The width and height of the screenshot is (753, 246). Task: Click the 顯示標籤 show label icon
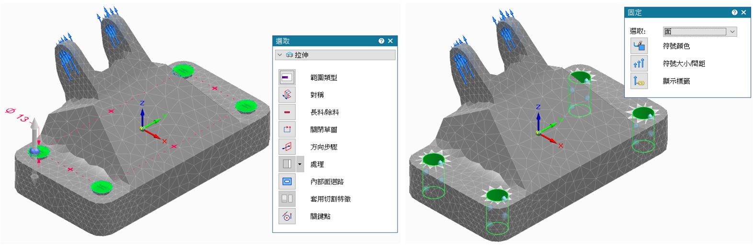coord(639,81)
